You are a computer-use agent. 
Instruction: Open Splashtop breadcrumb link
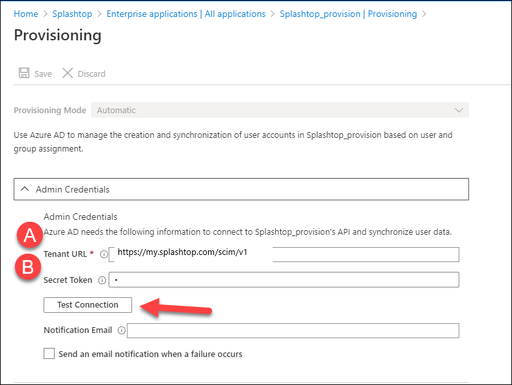[x=72, y=14]
